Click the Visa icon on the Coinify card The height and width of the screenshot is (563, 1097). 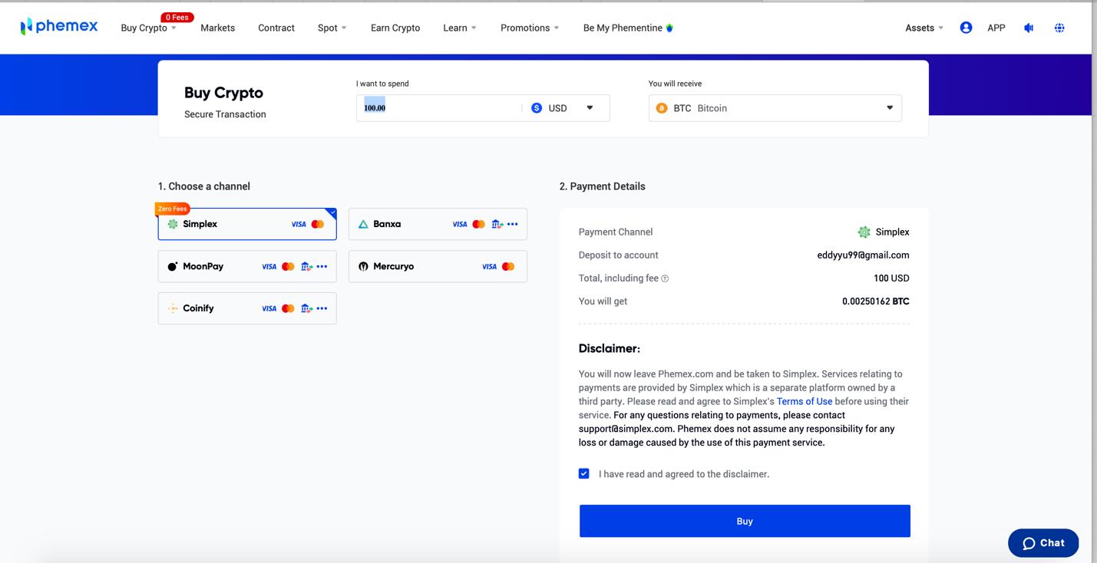pyautogui.click(x=269, y=308)
